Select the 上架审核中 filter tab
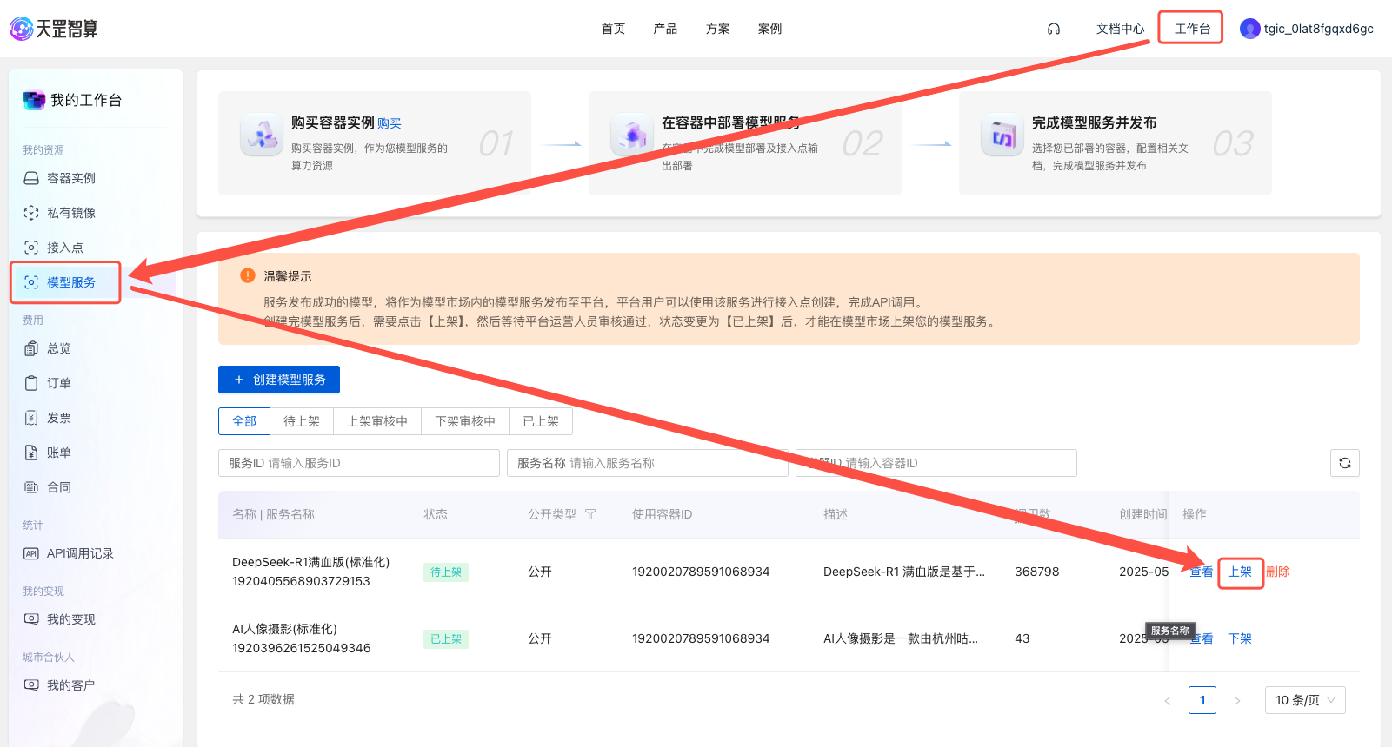 (x=377, y=421)
